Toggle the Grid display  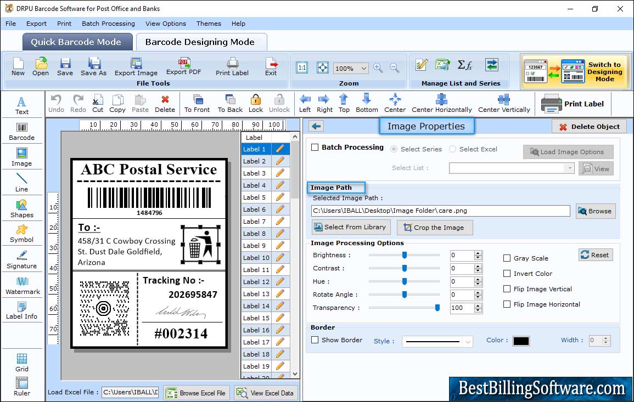tap(22, 363)
